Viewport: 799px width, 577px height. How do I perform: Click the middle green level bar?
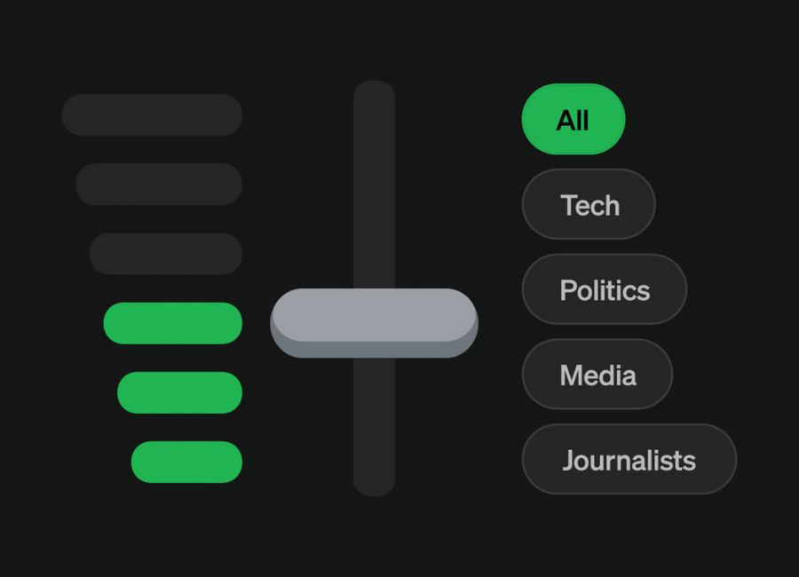(x=180, y=392)
